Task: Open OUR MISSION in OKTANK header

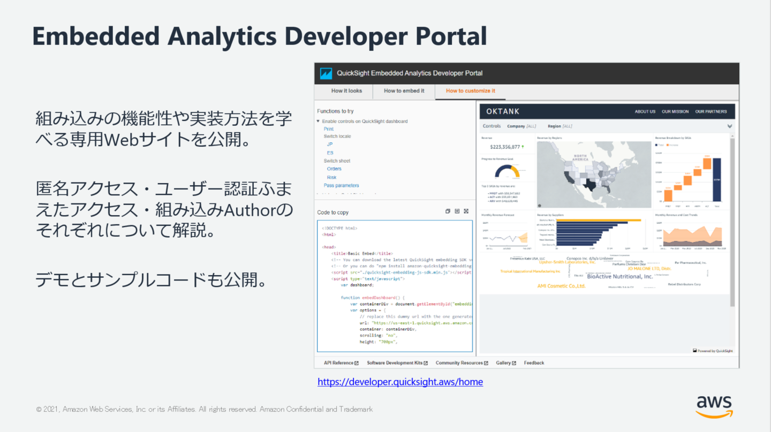Action: click(x=675, y=111)
